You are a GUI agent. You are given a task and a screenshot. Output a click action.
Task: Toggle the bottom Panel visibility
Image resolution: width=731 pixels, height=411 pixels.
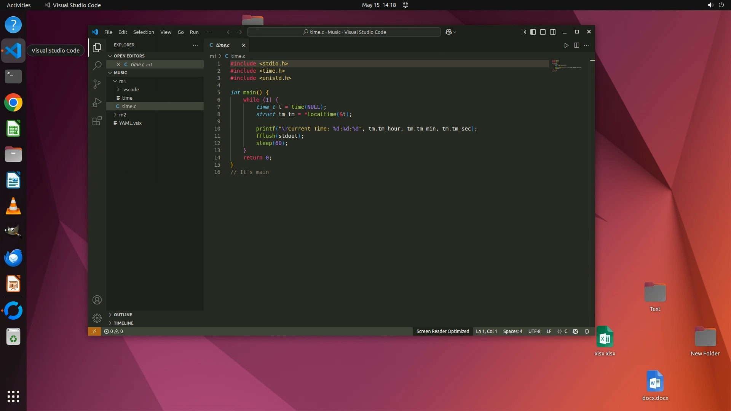tap(543, 32)
